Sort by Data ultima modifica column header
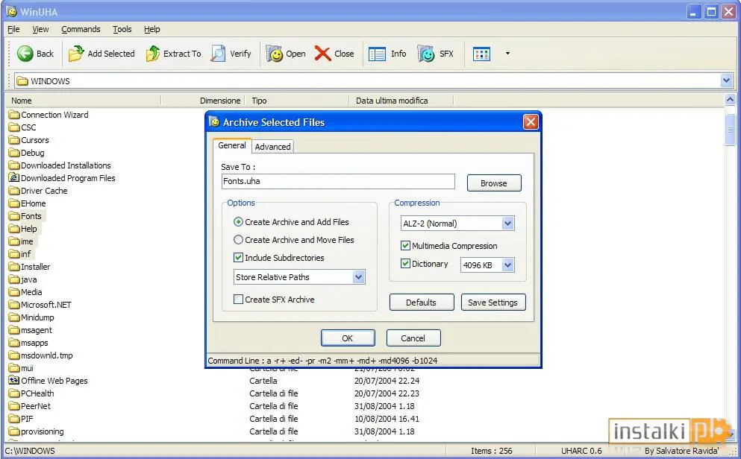741x459 pixels. 401,101
